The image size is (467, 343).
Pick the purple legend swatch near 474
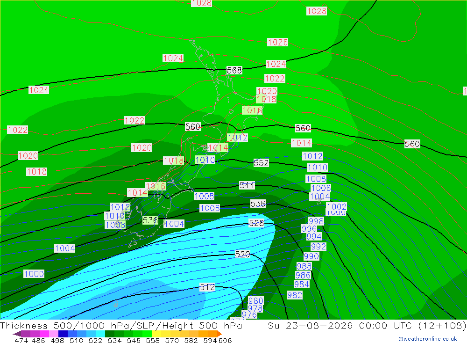[26, 334]
